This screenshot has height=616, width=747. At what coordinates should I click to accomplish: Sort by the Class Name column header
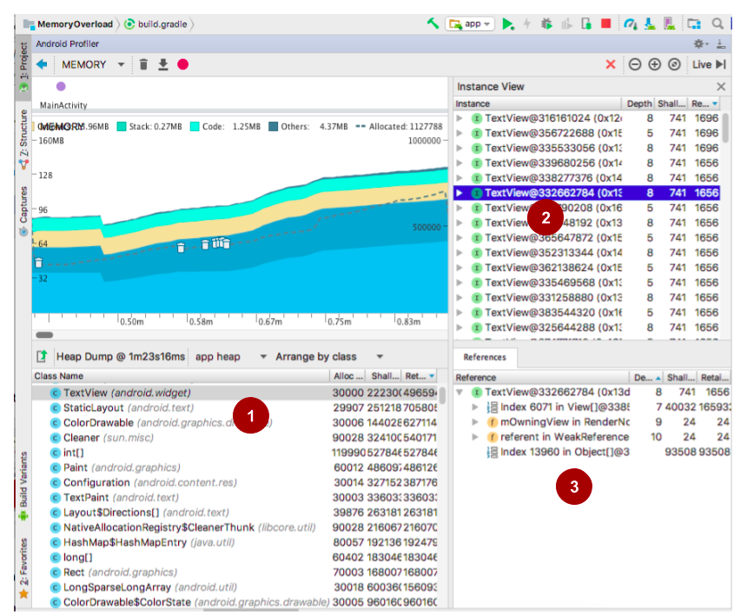tap(181, 376)
